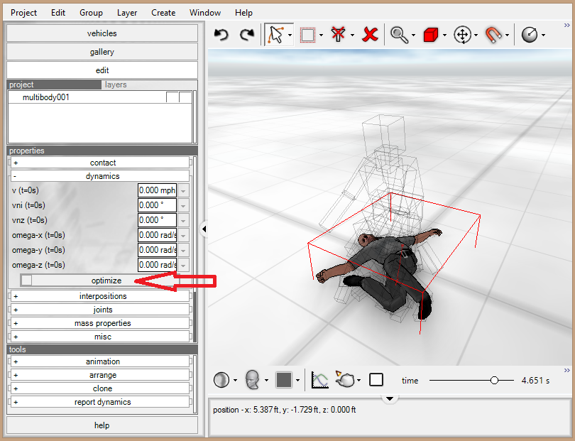Click the redo arrow icon
The width and height of the screenshot is (575, 441).
pos(247,35)
